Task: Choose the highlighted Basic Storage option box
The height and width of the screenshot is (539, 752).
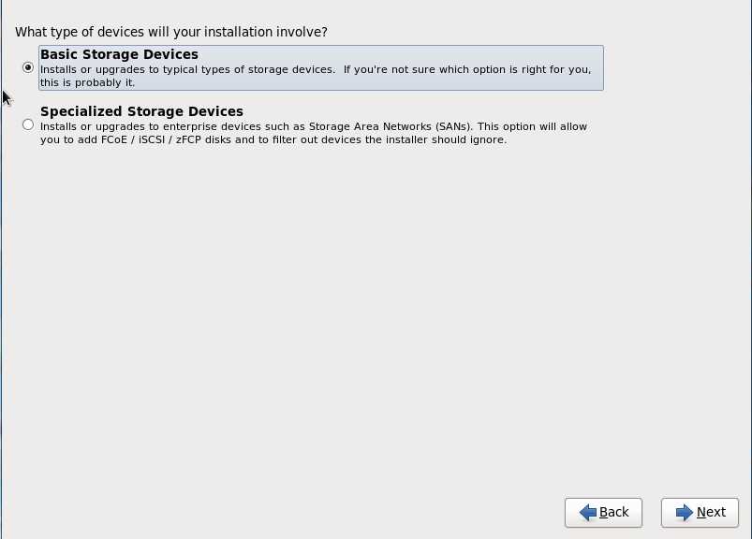Action: click(x=321, y=68)
